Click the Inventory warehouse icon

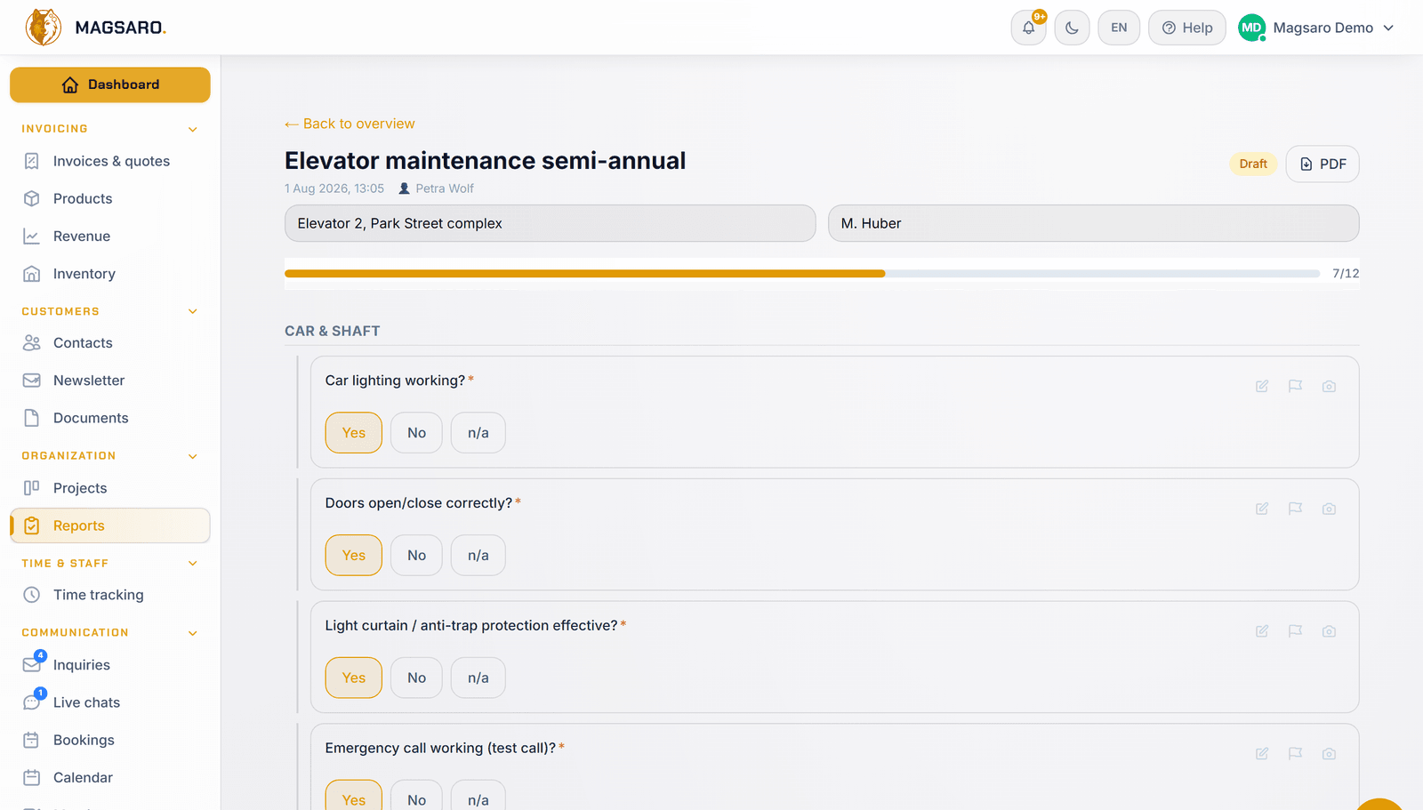point(32,274)
